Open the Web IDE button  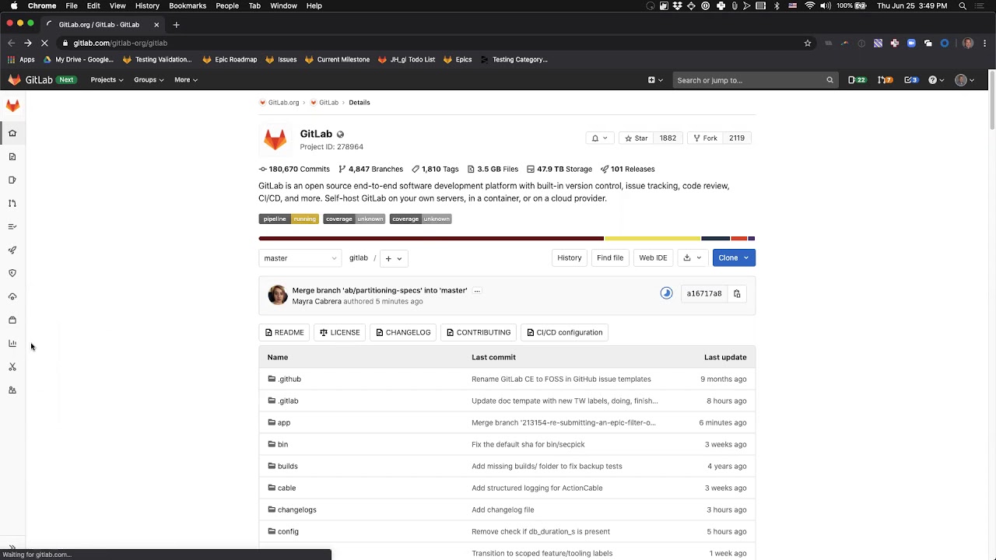click(x=653, y=257)
